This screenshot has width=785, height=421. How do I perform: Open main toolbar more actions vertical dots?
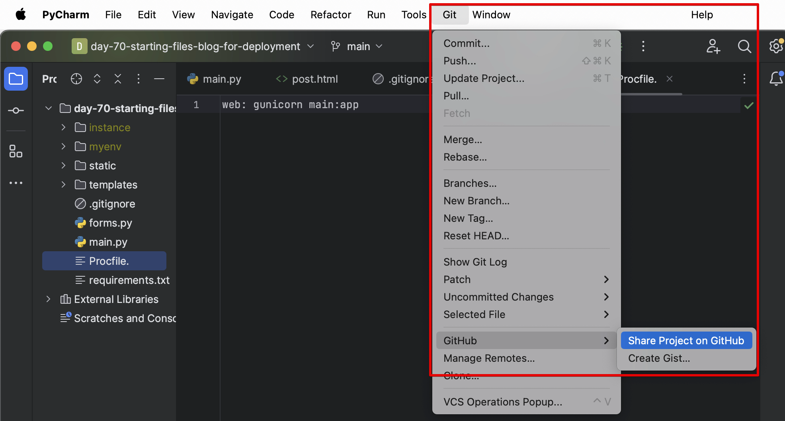[643, 47]
